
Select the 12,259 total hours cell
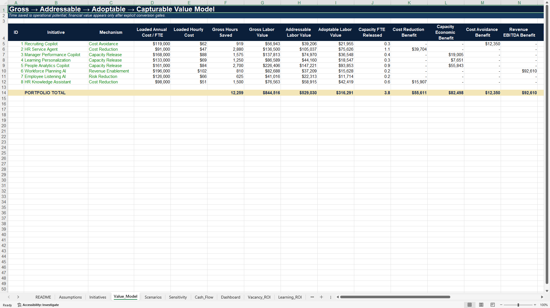pos(226,93)
